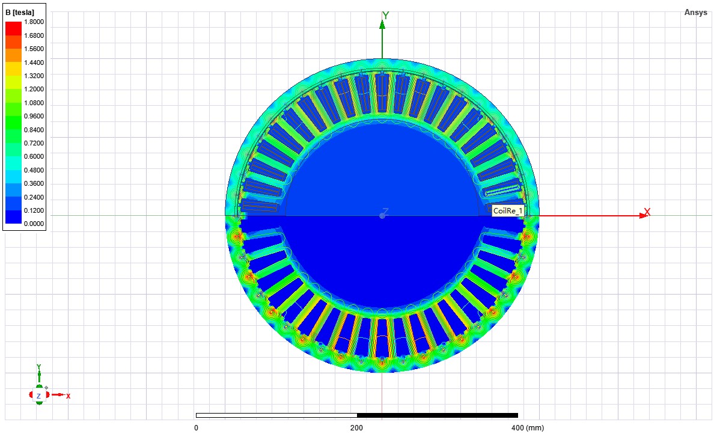Click the 0.2400 legend value

(34, 197)
